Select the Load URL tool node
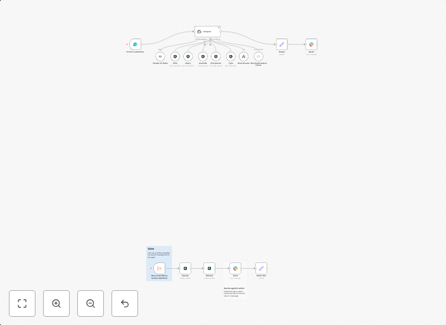446x325 pixels. click(x=203, y=56)
